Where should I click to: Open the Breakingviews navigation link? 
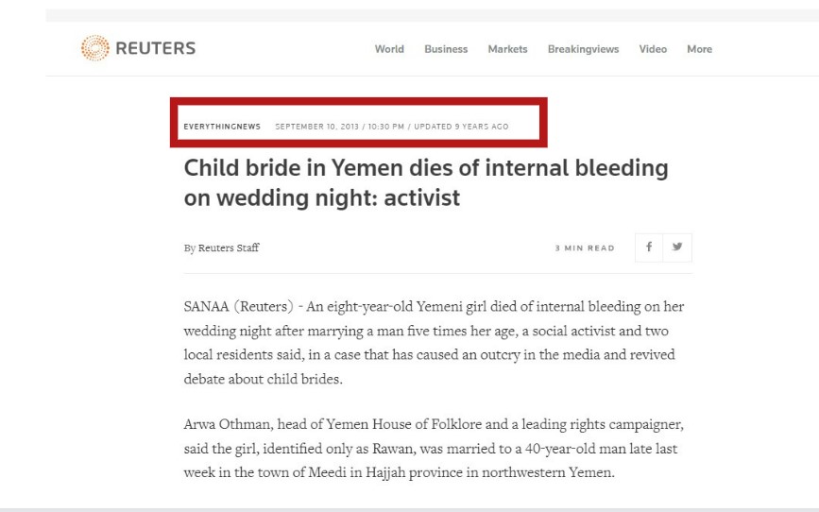point(583,49)
